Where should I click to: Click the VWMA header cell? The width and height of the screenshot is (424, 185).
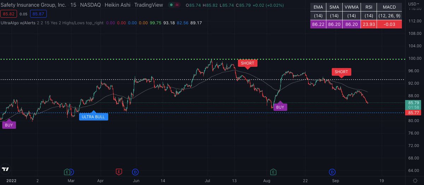352,7
